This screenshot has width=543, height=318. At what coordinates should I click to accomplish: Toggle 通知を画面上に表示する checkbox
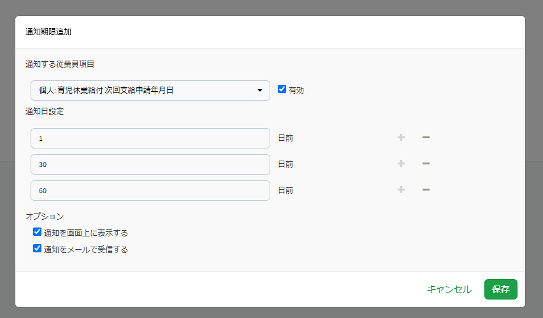coord(37,232)
